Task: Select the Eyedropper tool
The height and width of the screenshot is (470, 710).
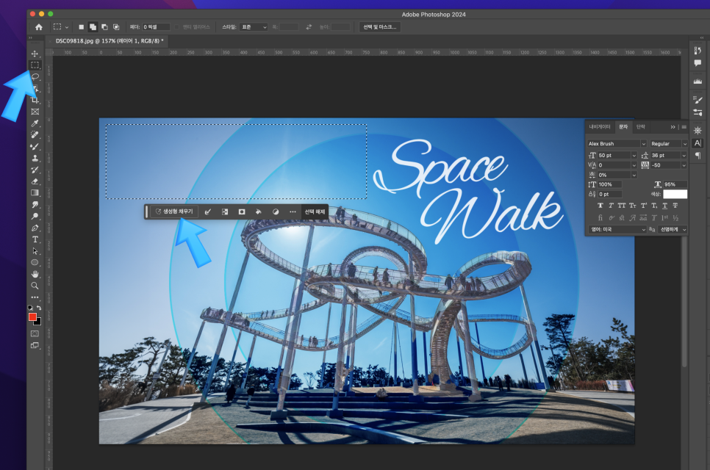Action: tap(35, 123)
